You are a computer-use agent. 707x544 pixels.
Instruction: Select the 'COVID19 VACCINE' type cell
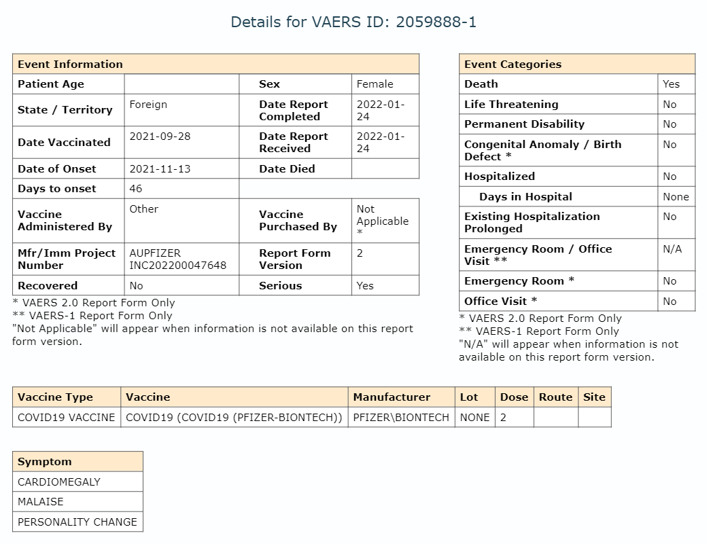click(67, 418)
